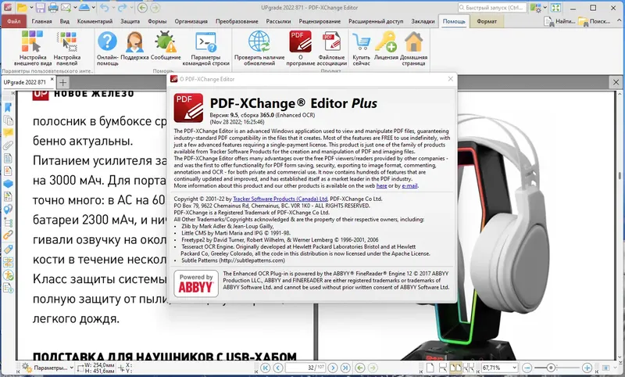Click the О программе ribbon button
The height and width of the screenshot is (377, 625).
[301, 48]
